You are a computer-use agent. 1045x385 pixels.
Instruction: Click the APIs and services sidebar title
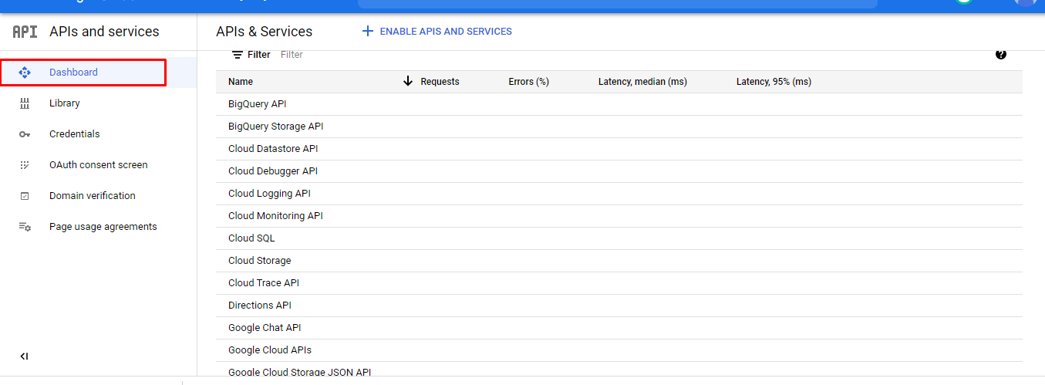104,32
